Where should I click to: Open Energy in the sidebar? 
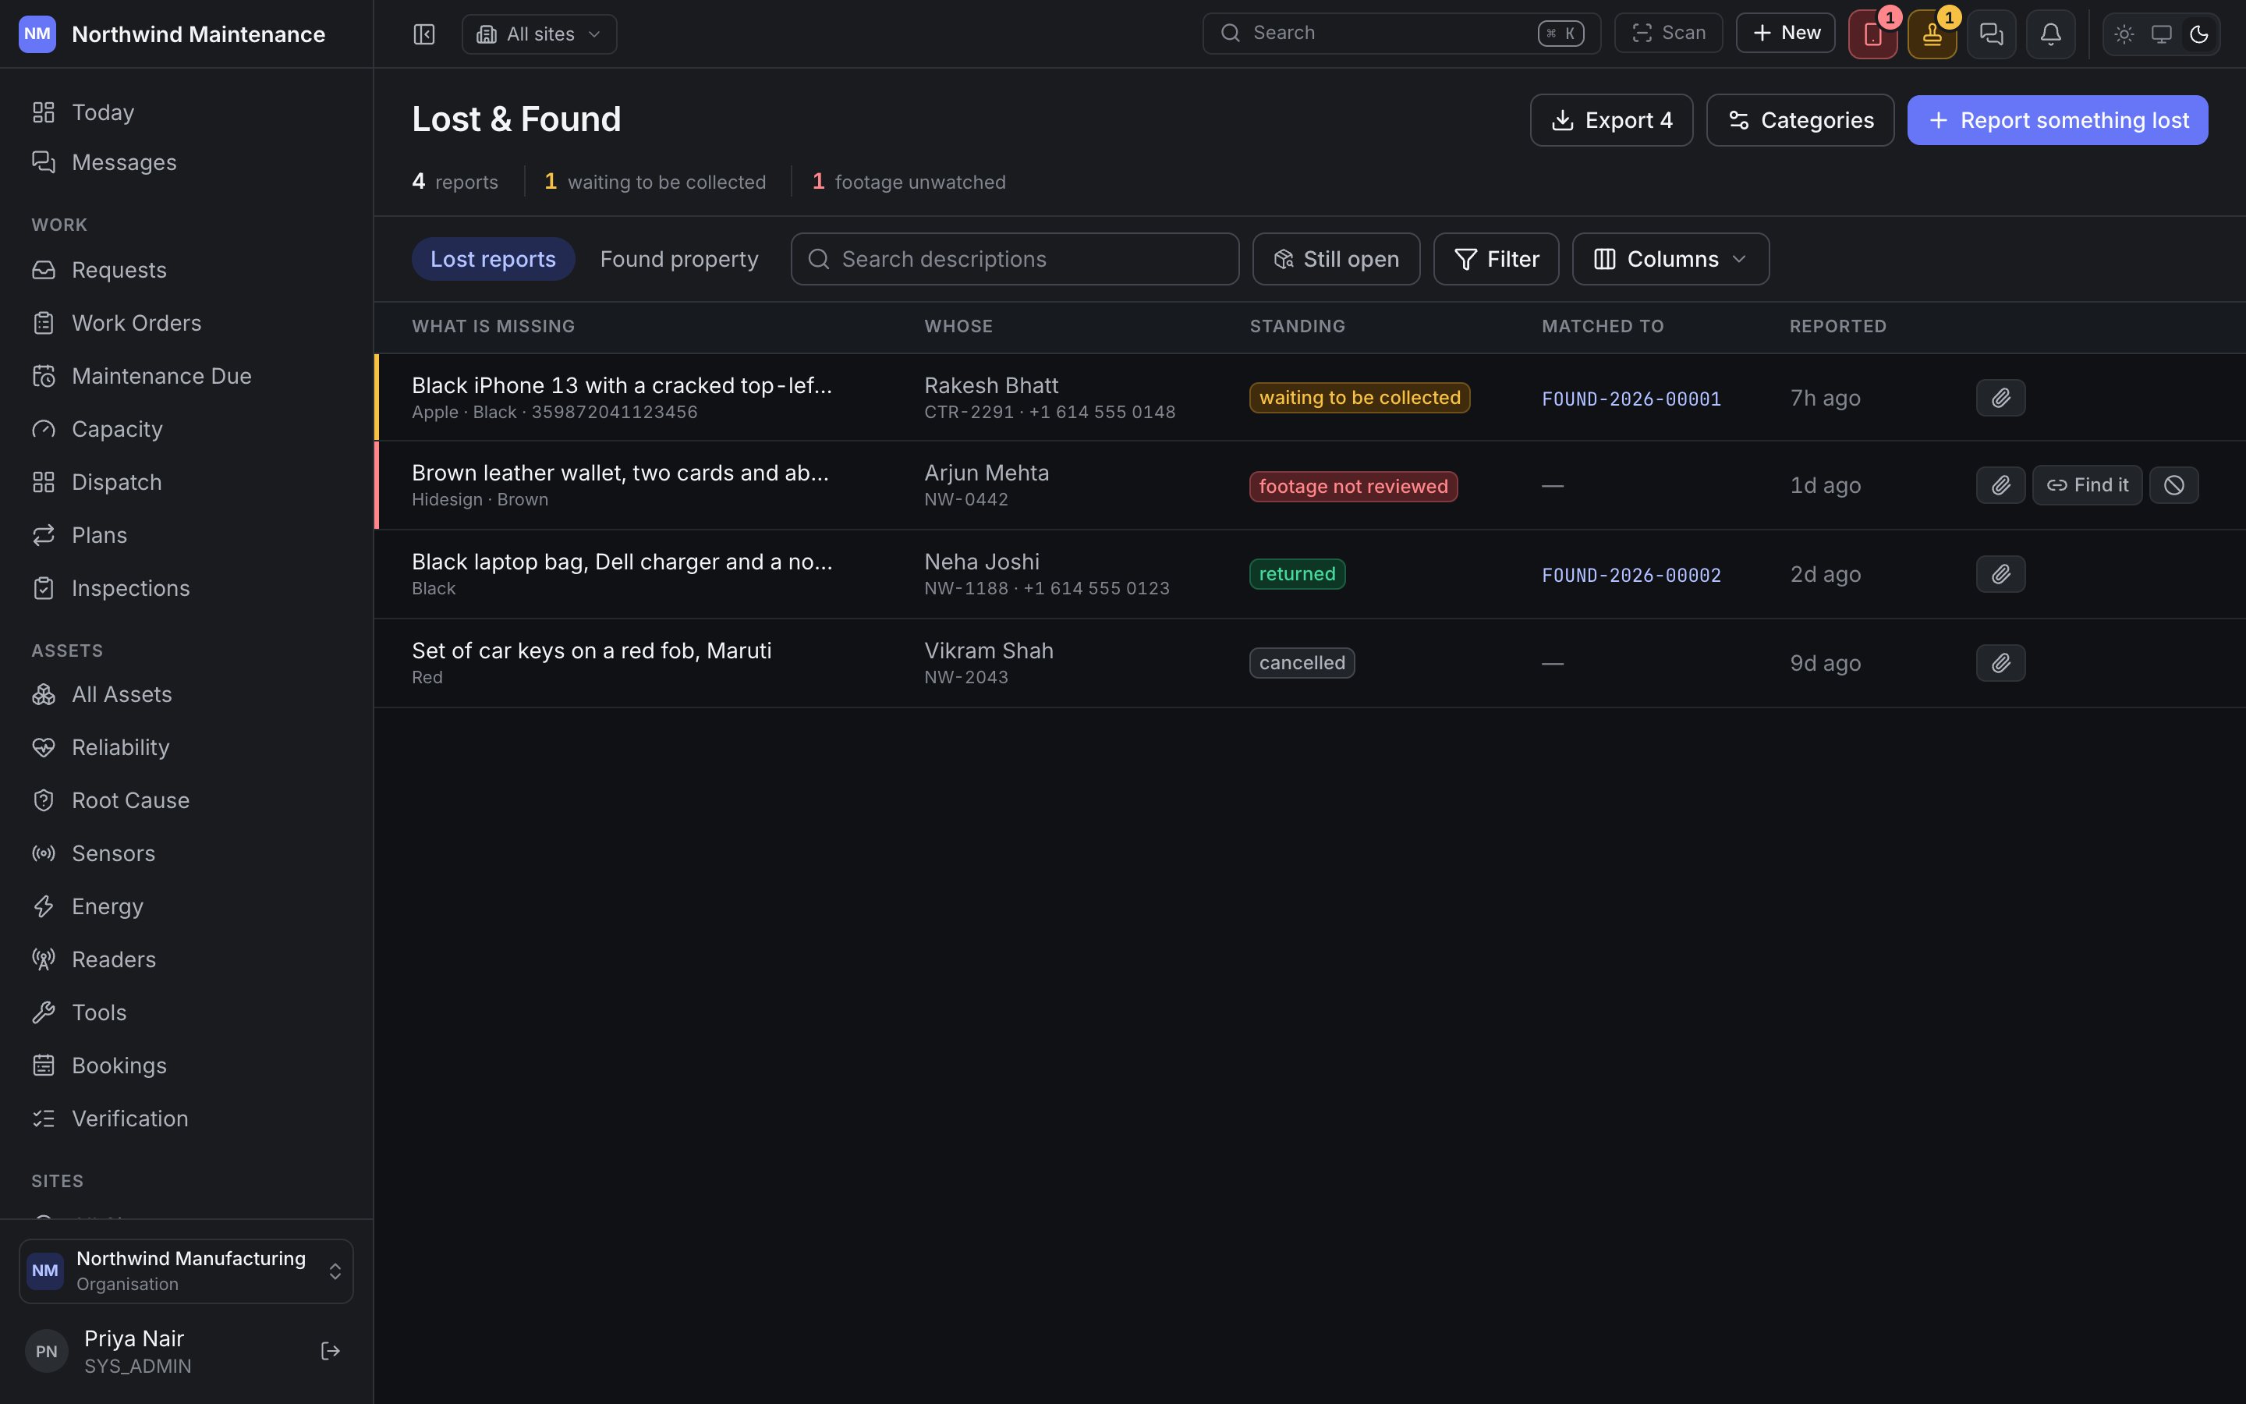pyautogui.click(x=186, y=906)
